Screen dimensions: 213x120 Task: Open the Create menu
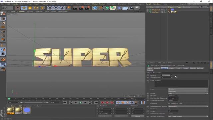(15, 4)
